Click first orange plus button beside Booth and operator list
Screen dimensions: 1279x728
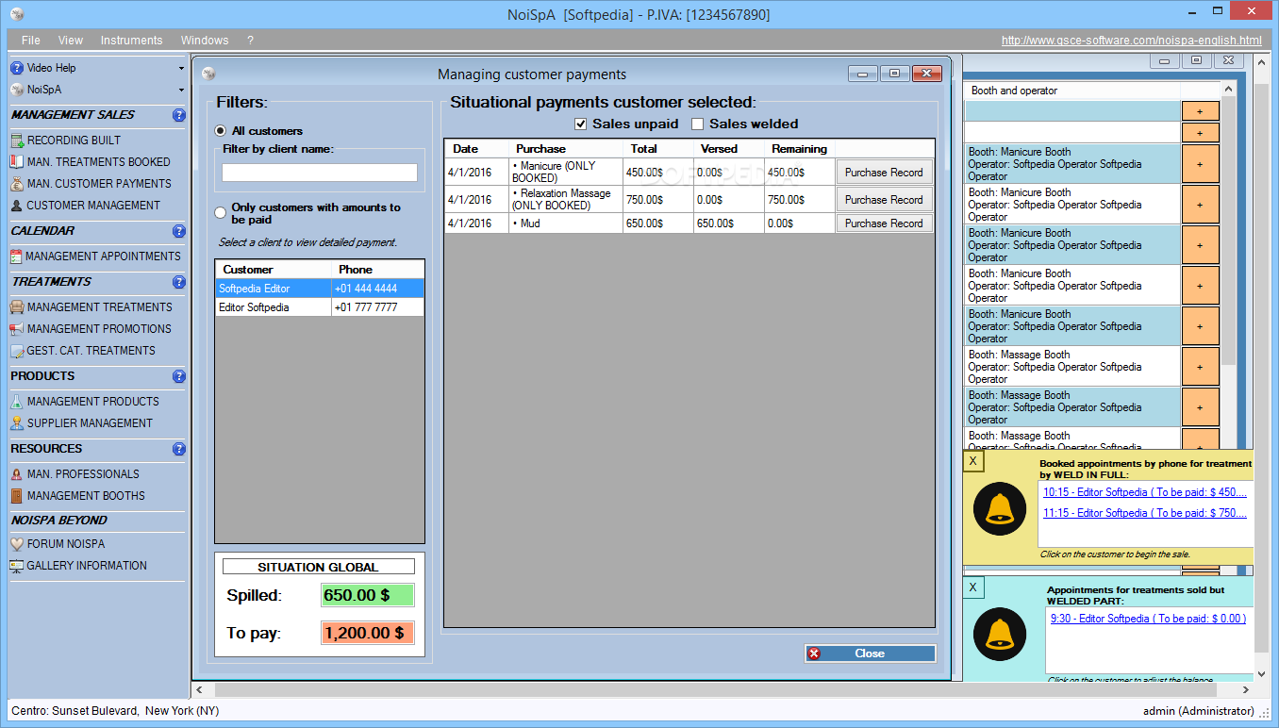1200,111
